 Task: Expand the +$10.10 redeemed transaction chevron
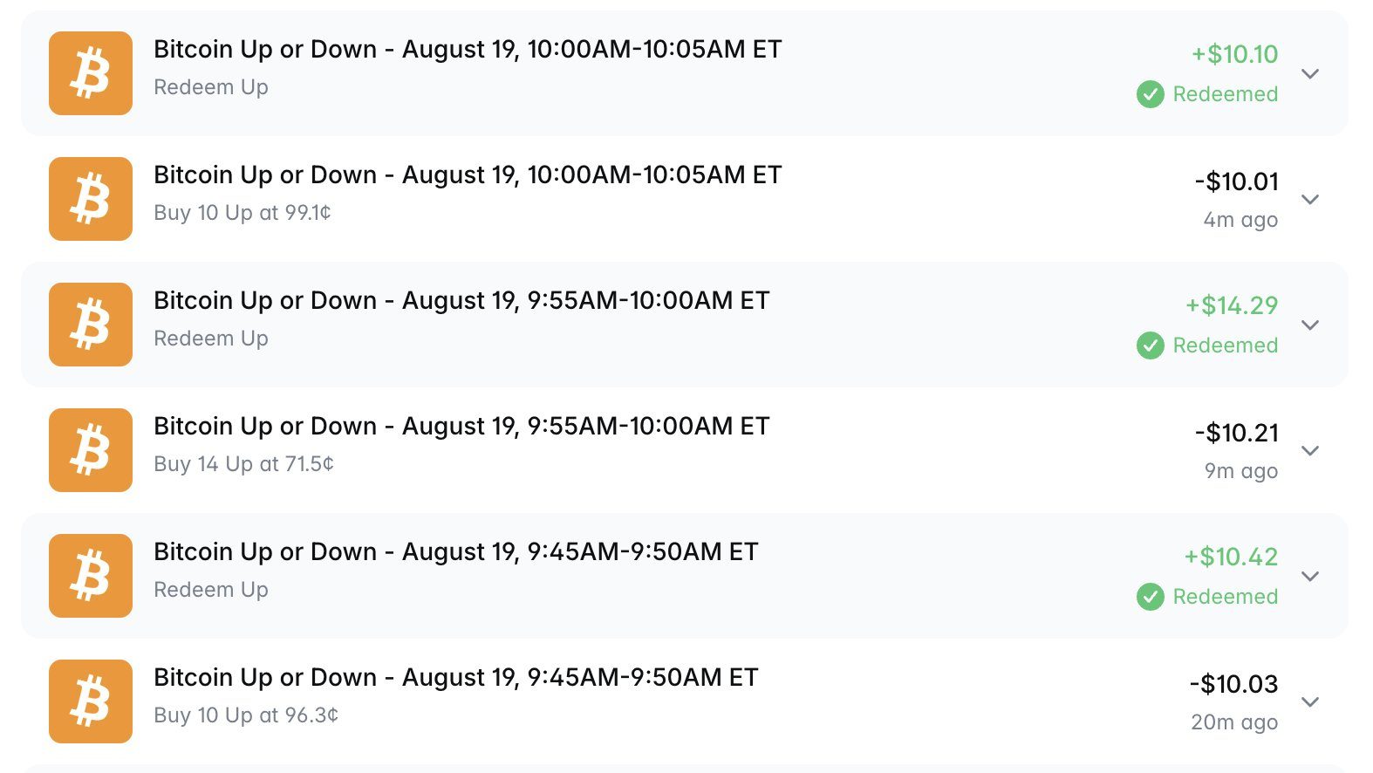pos(1309,74)
